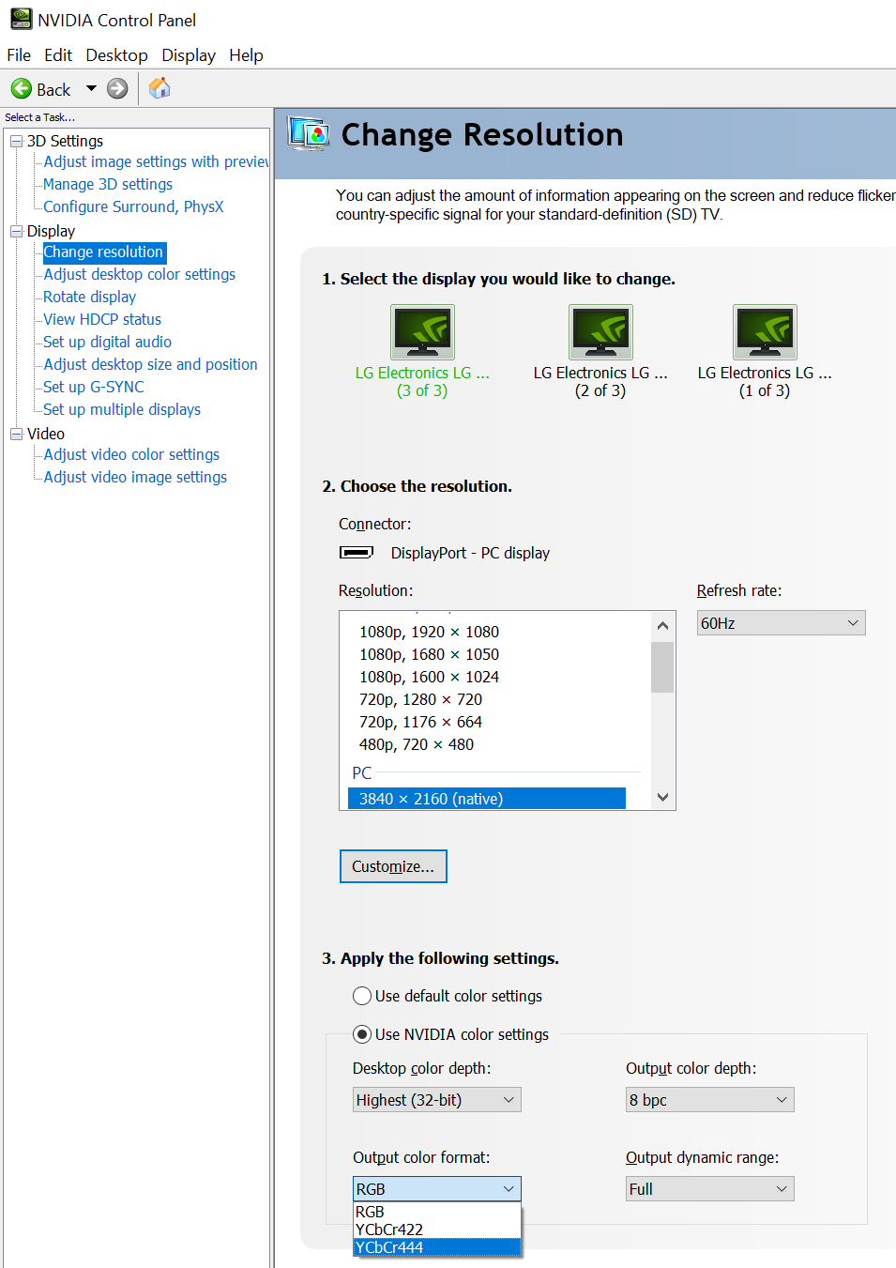Image resolution: width=896 pixels, height=1268 pixels.
Task: Open Manage 3D settings
Action: 108,184
